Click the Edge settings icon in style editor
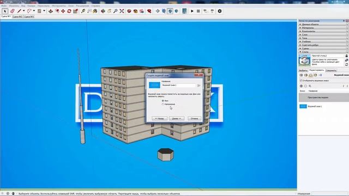Screen dimensions: 349x196 (x=301, y=75)
